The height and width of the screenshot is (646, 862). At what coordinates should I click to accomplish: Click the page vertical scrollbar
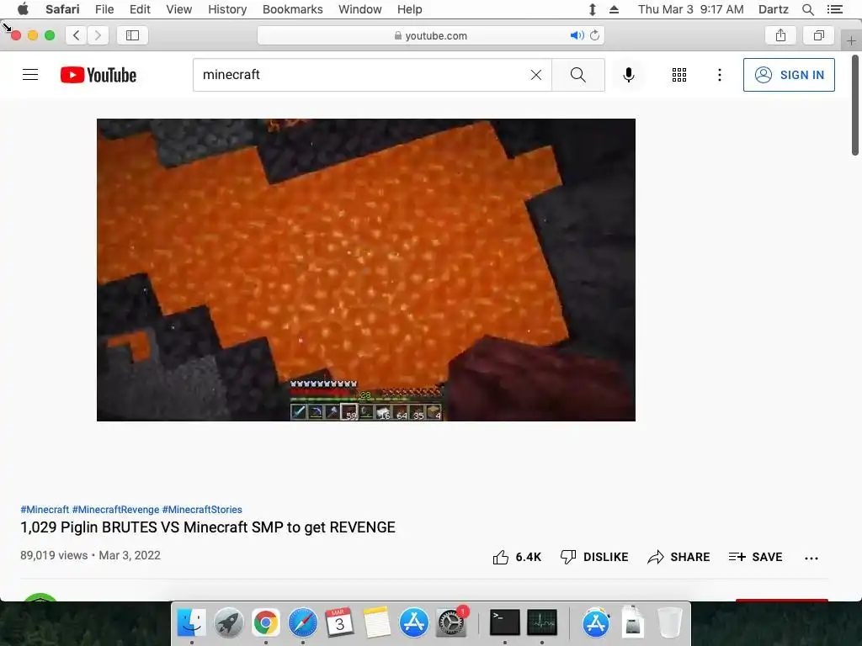855,105
